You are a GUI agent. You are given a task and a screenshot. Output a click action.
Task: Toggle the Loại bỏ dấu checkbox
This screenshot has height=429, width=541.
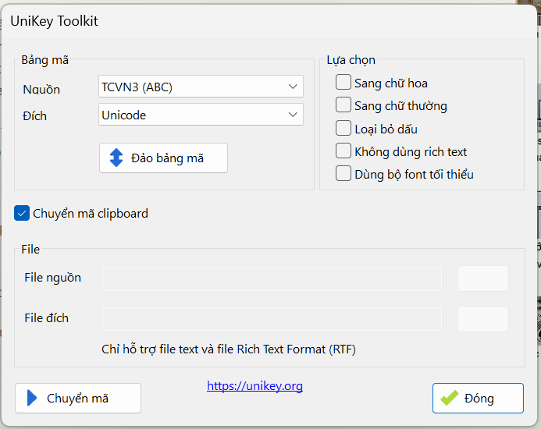point(343,128)
